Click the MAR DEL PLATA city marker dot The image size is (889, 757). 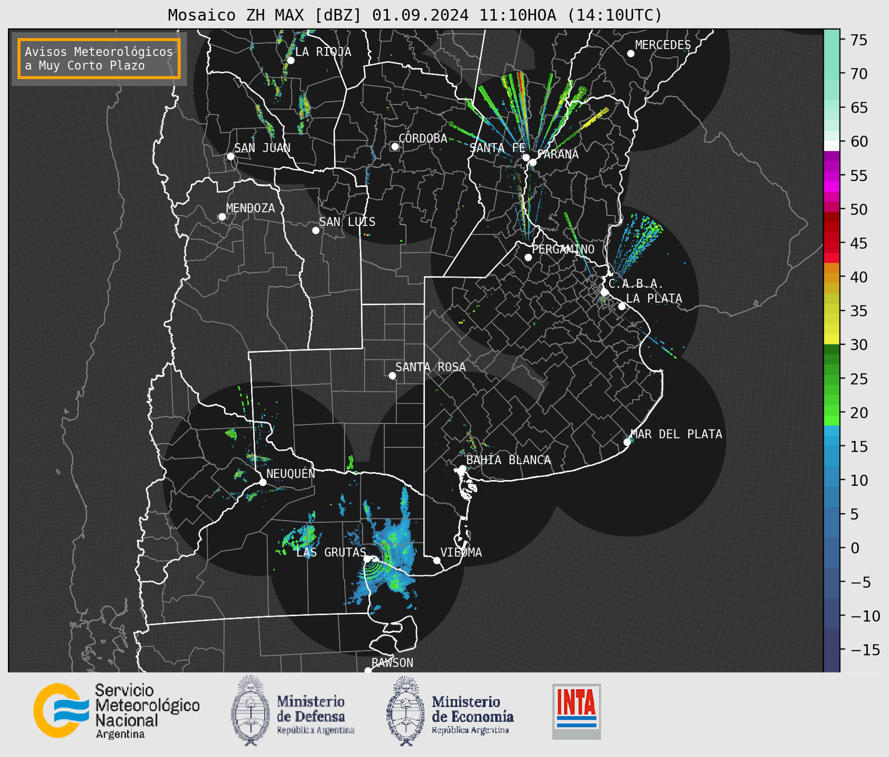coord(627,442)
